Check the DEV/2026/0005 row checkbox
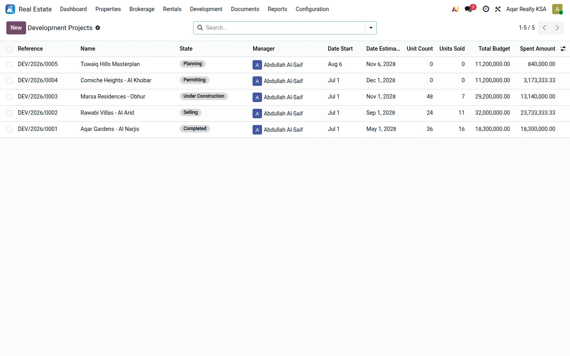The image size is (570, 356). [9, 64]
